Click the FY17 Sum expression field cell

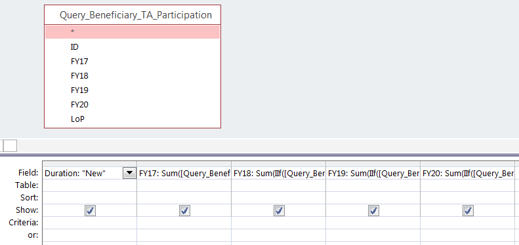pos(184,173)
